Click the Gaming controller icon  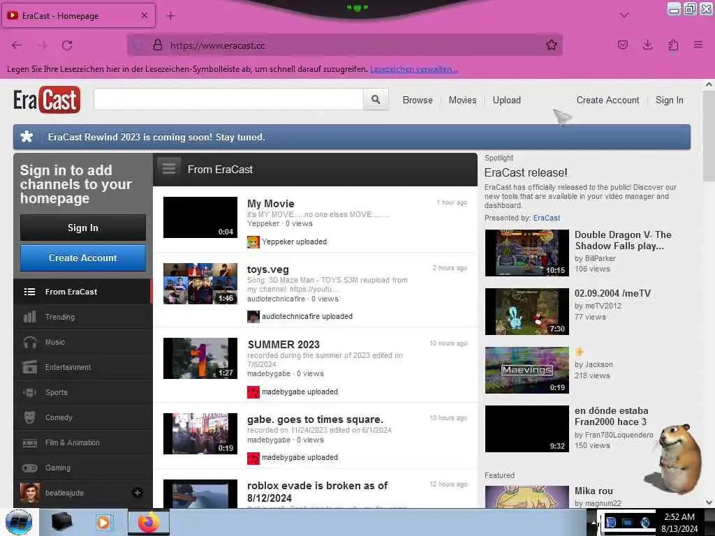tap(29, 468)
